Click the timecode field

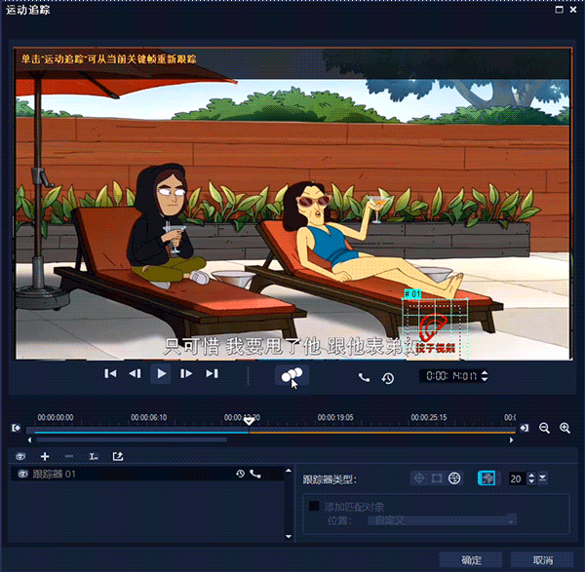pos(450,376)
